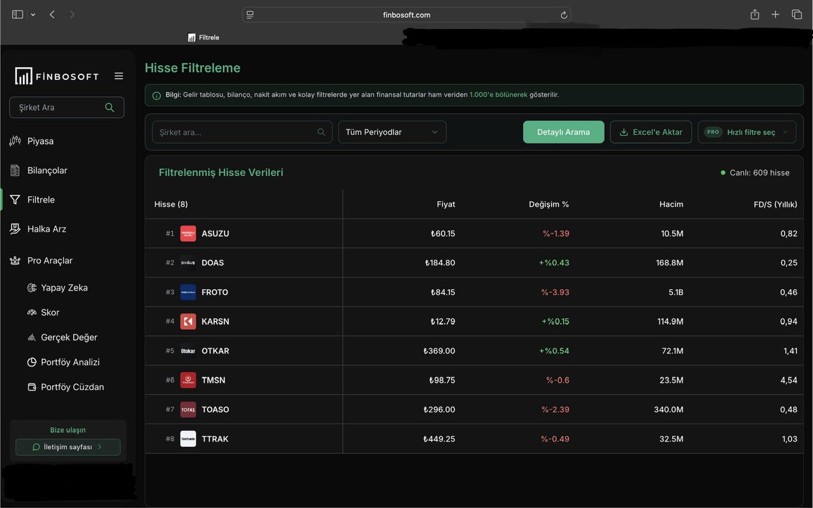
Task: Click TOASO volume 340.0M
Action: pos(667,410)
